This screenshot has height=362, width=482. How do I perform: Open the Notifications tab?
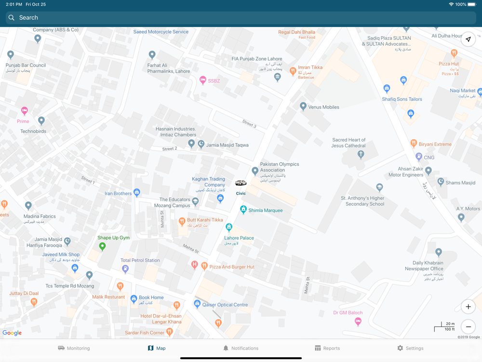[241, 348]
